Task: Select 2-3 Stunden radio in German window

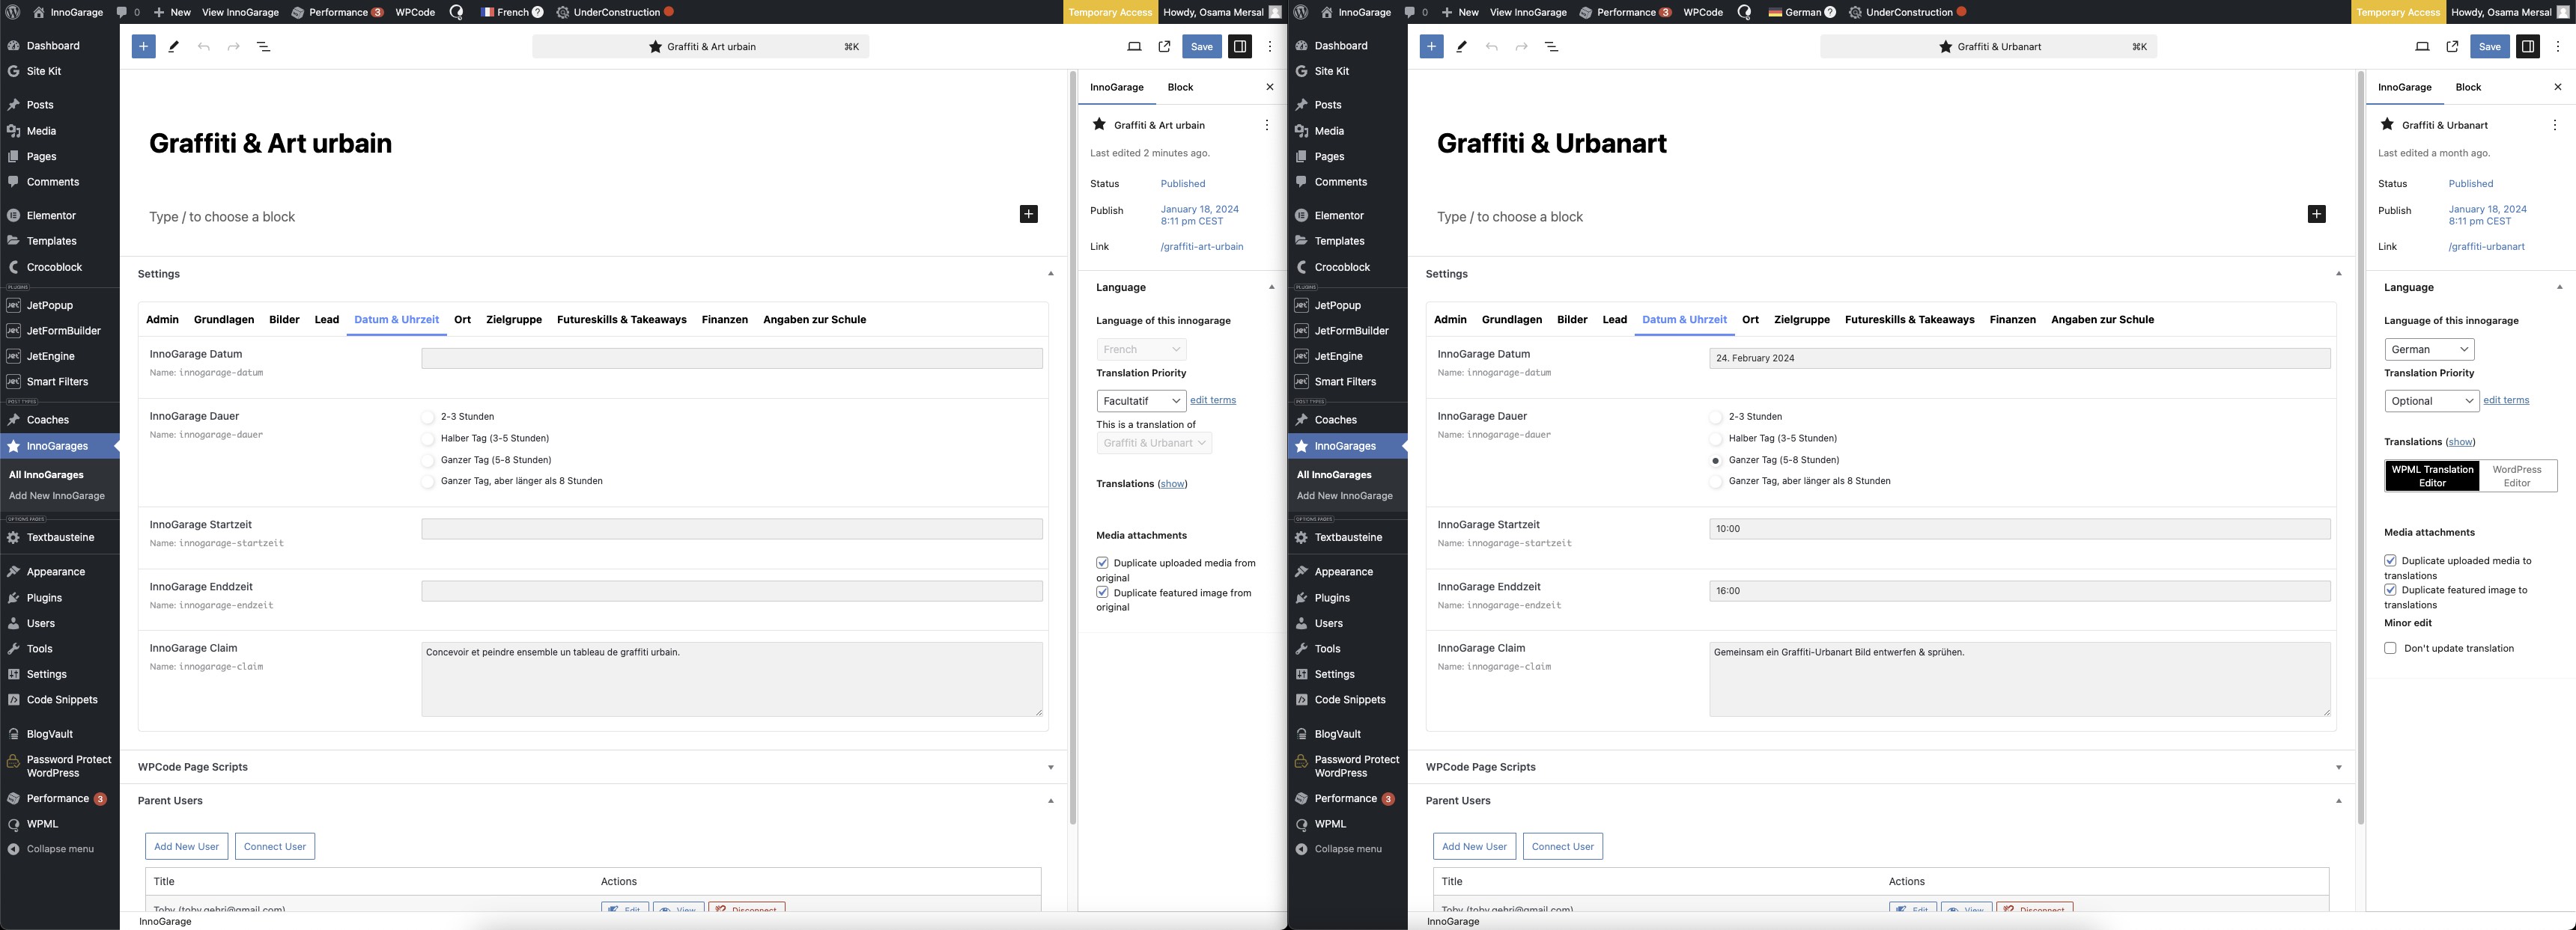Action: click(x=1716, y=417)
